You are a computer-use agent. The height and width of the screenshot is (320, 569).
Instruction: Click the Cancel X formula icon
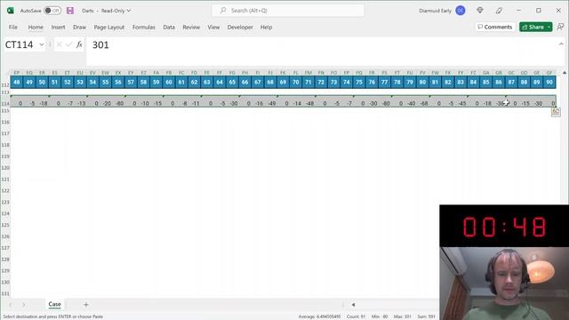pos(60,44)
